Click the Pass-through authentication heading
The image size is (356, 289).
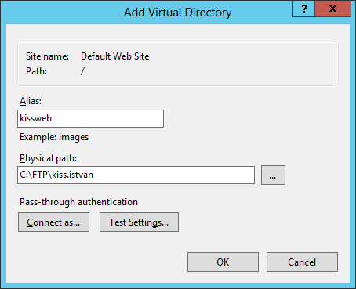[x=78, y=202]
